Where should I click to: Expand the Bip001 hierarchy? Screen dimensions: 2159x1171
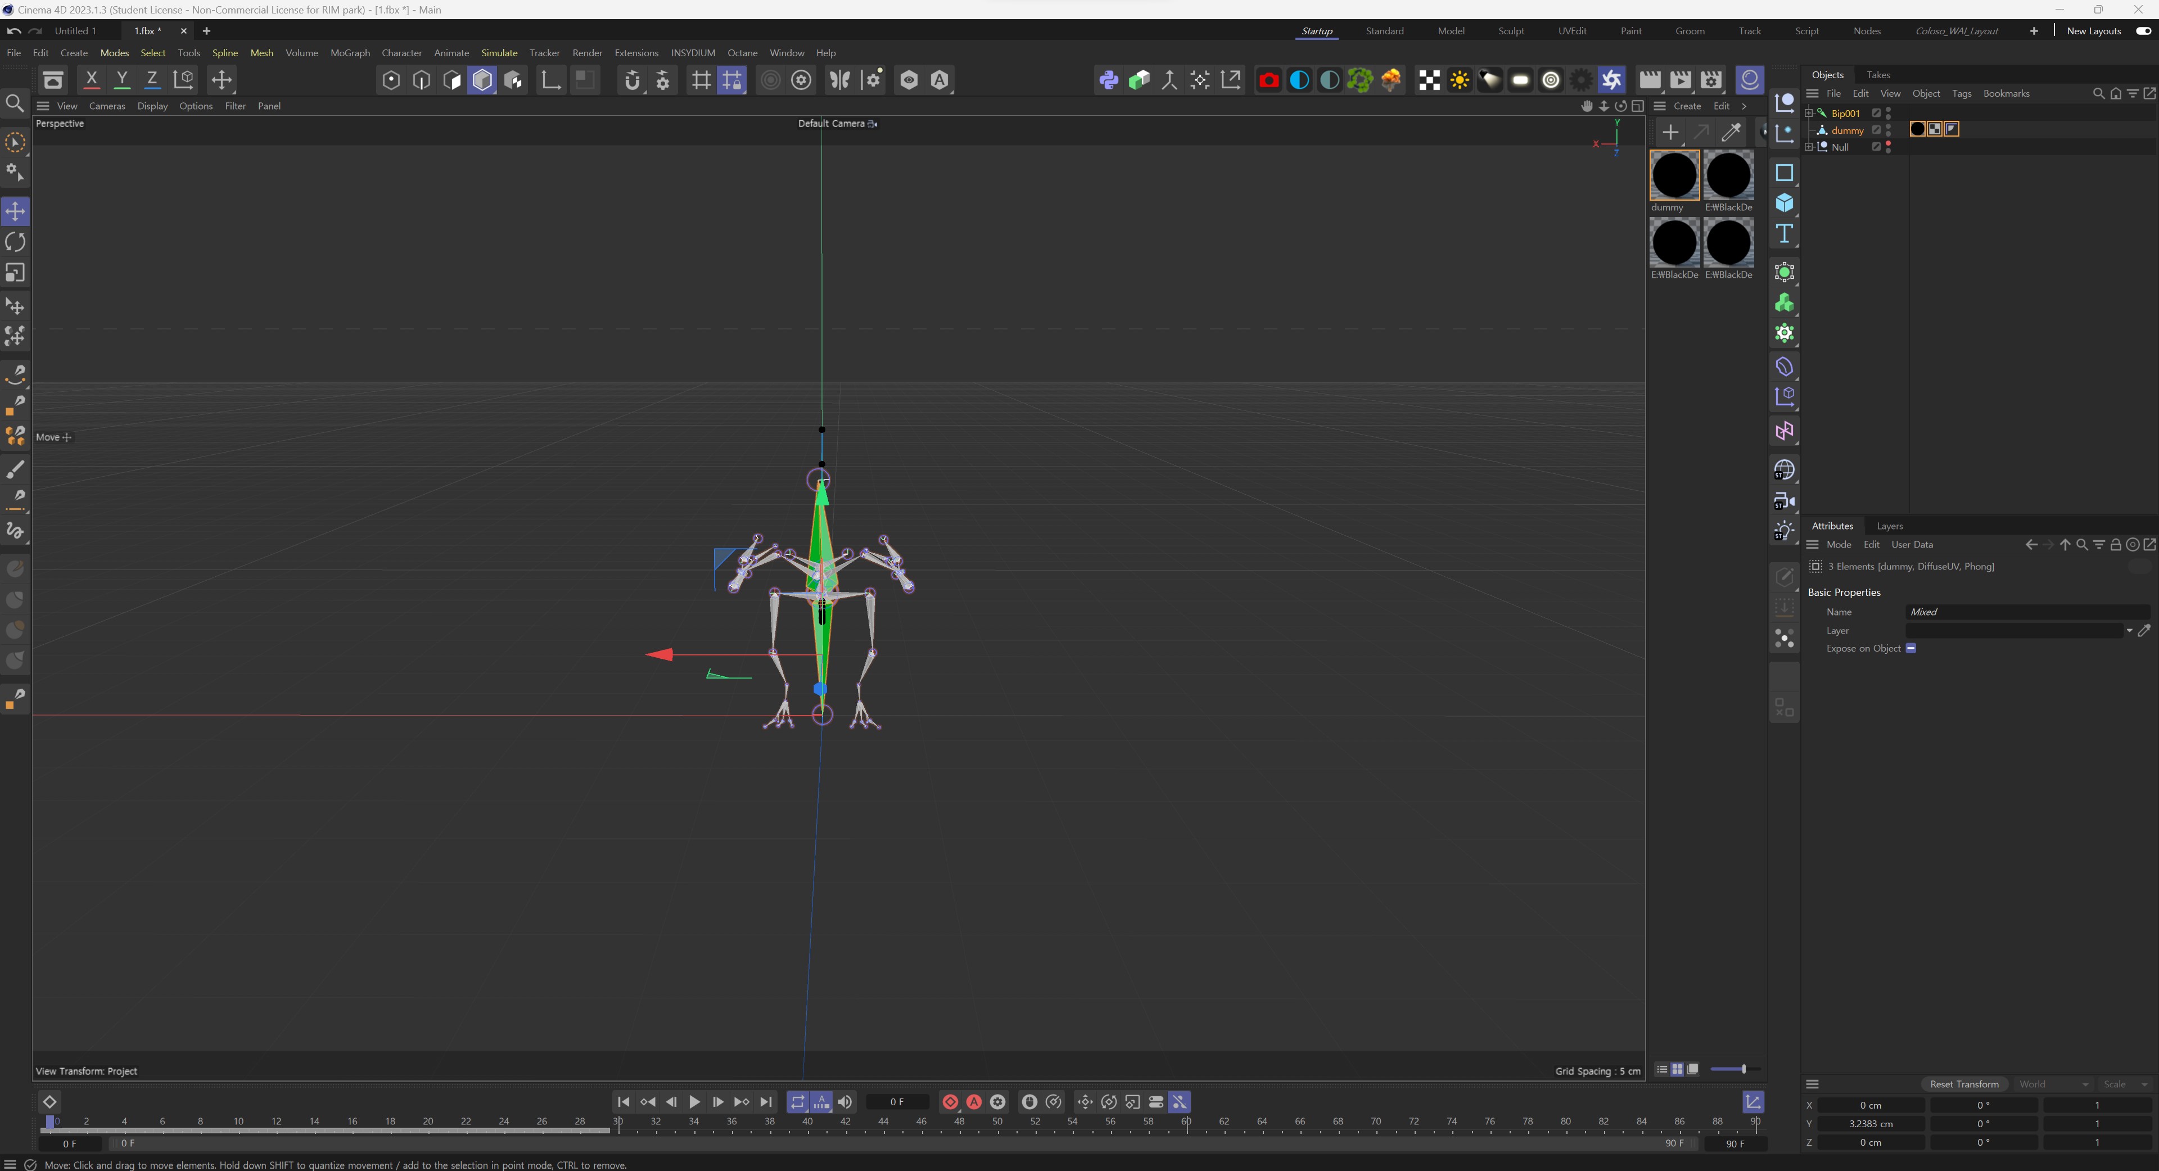pyautogui.click(x=1809, y=113)
